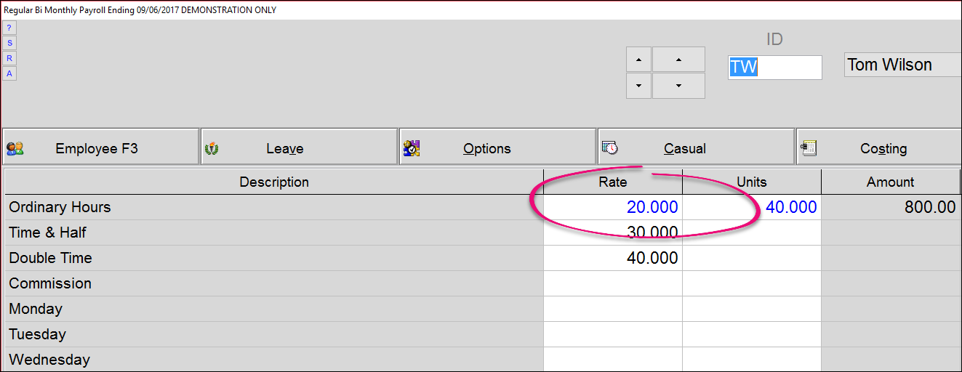Click the 'S' sidebar icon
962x372 pixels.
coord(9,43)
